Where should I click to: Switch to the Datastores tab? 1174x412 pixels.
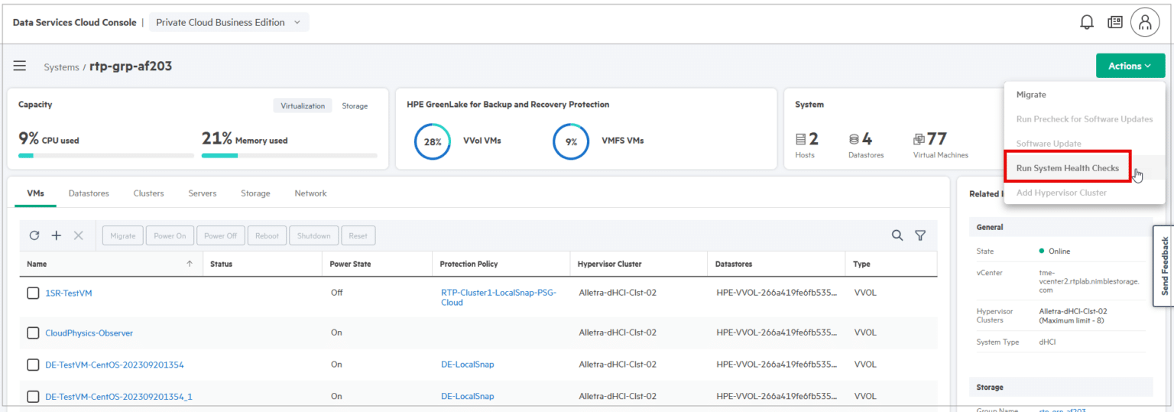pos(89,193)
